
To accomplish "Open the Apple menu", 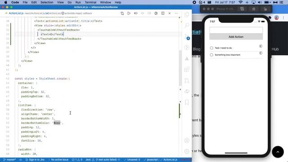I will click(x=6, y=2).
